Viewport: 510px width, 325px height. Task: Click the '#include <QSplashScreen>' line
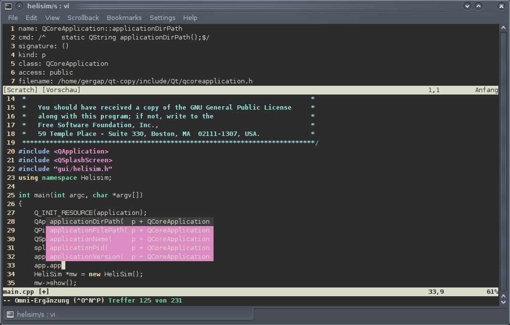click(x=65, y=160)
